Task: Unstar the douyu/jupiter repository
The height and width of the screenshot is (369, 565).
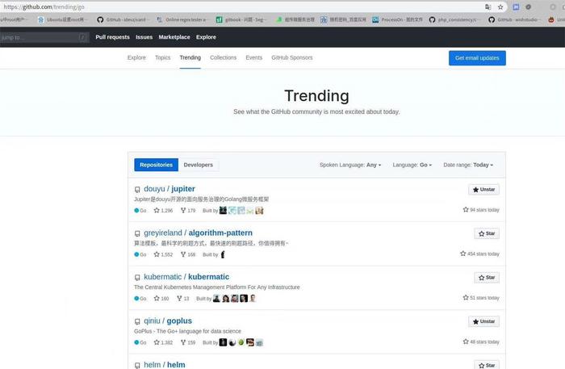Action: click(483, 190)
